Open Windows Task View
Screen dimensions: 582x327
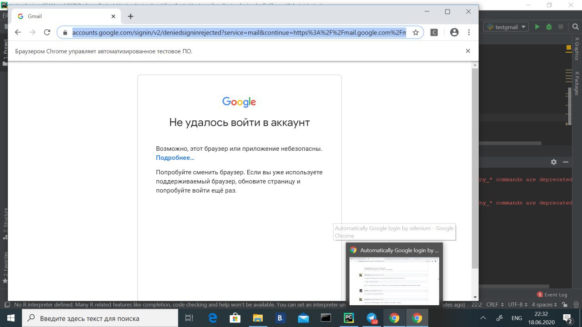tap(190, 318)
